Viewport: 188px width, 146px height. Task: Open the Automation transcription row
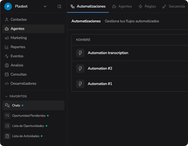pos(130,53)
